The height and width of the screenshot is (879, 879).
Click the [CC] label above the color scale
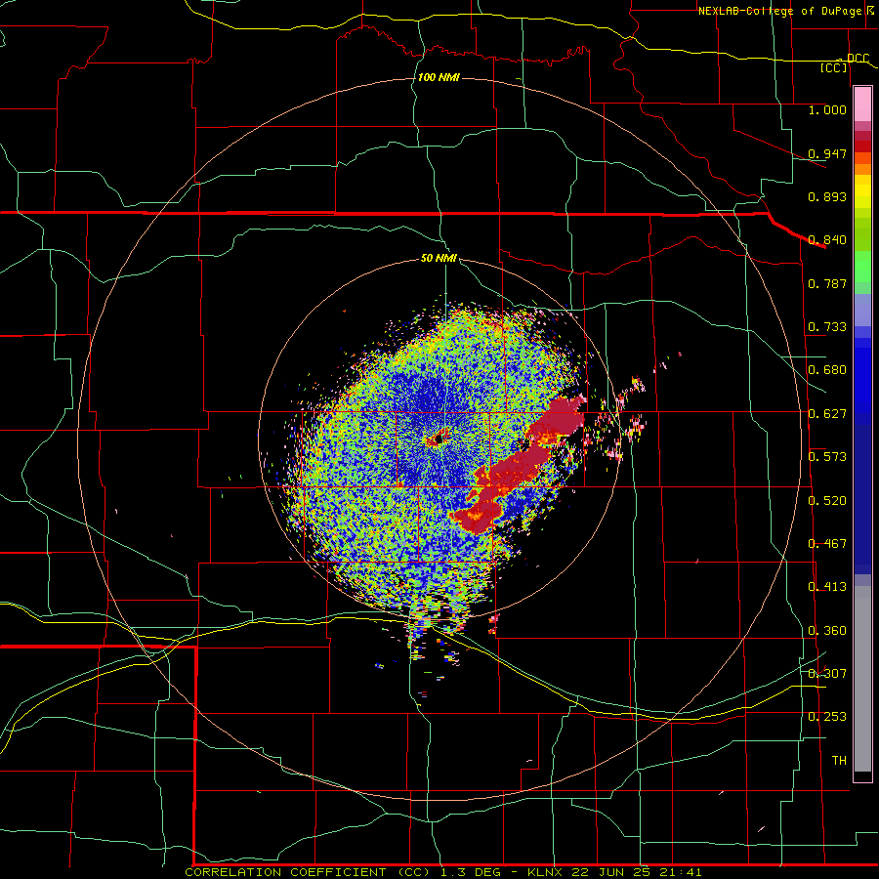pyautogui.click(x=834, y=67)
